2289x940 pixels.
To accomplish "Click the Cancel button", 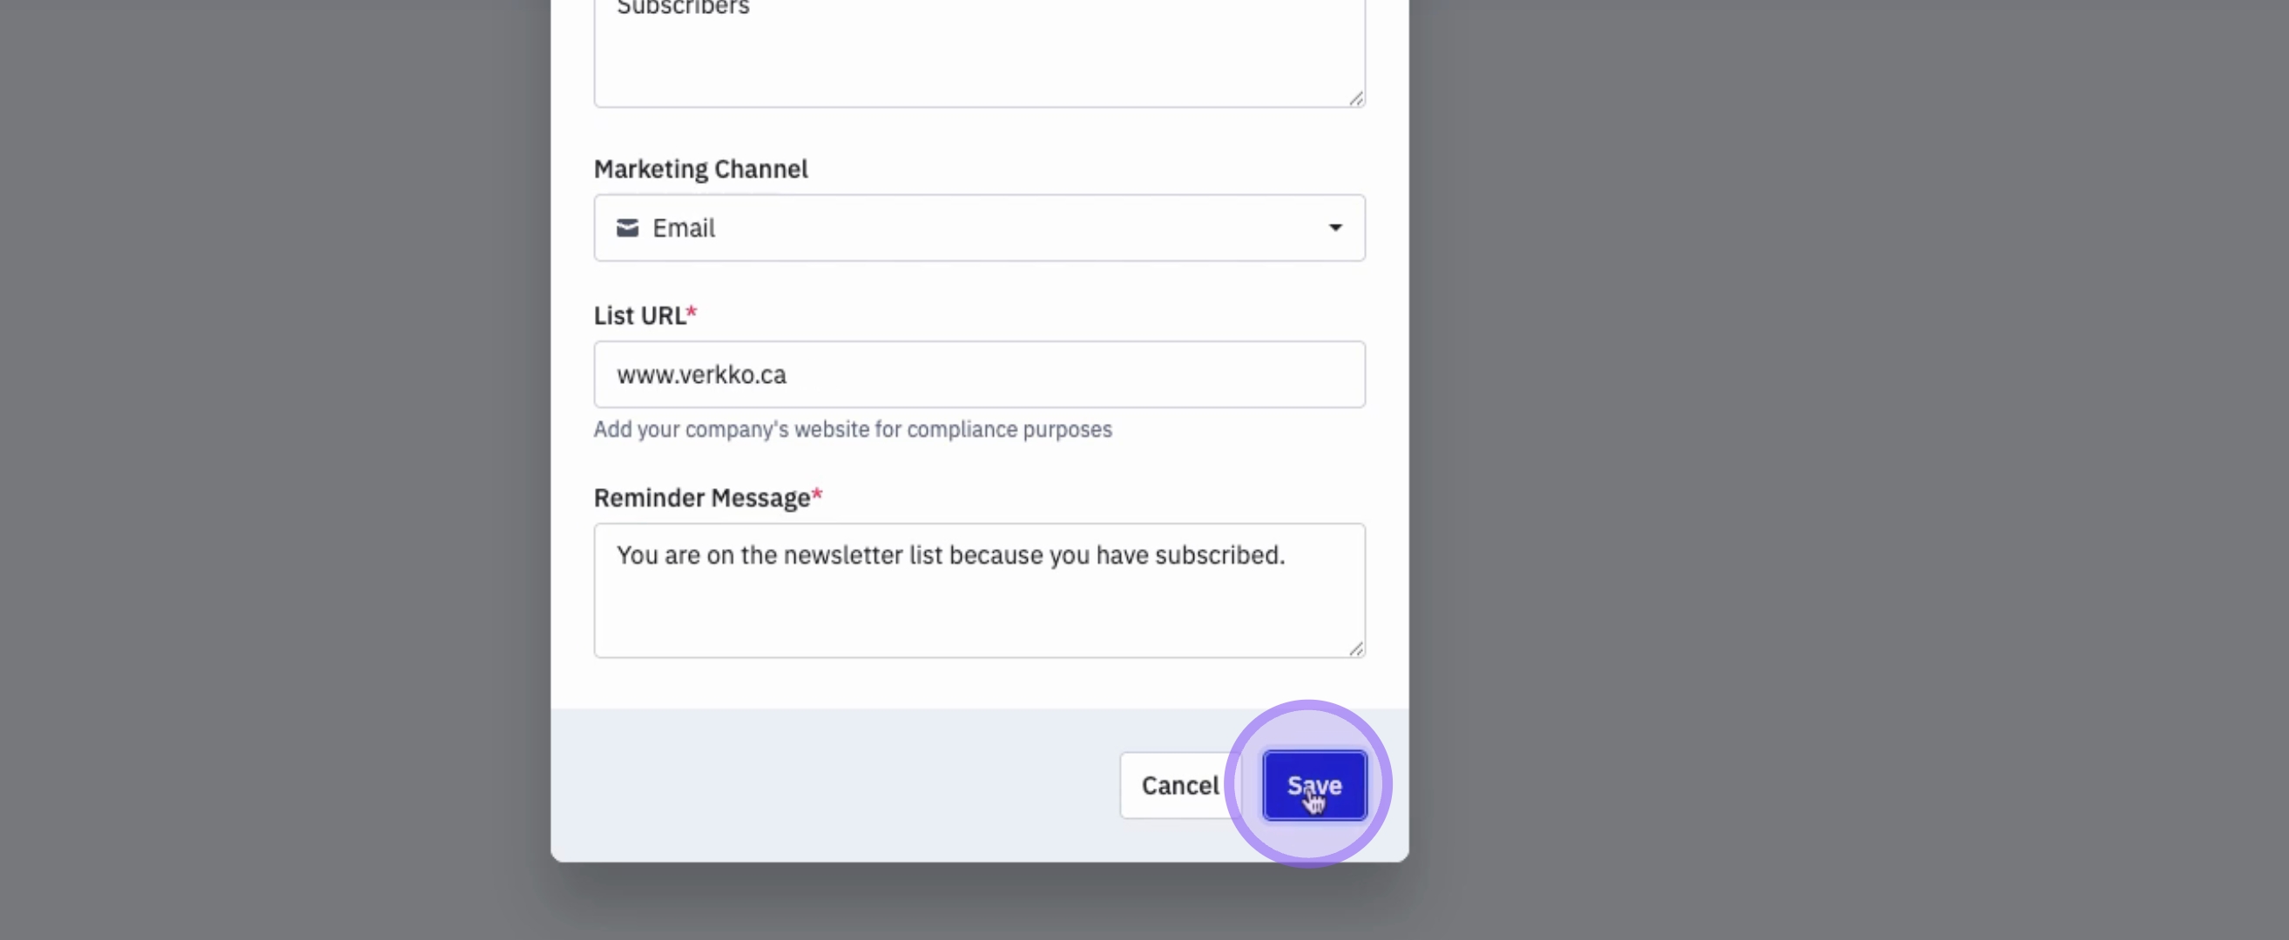I will [1179, 786].
